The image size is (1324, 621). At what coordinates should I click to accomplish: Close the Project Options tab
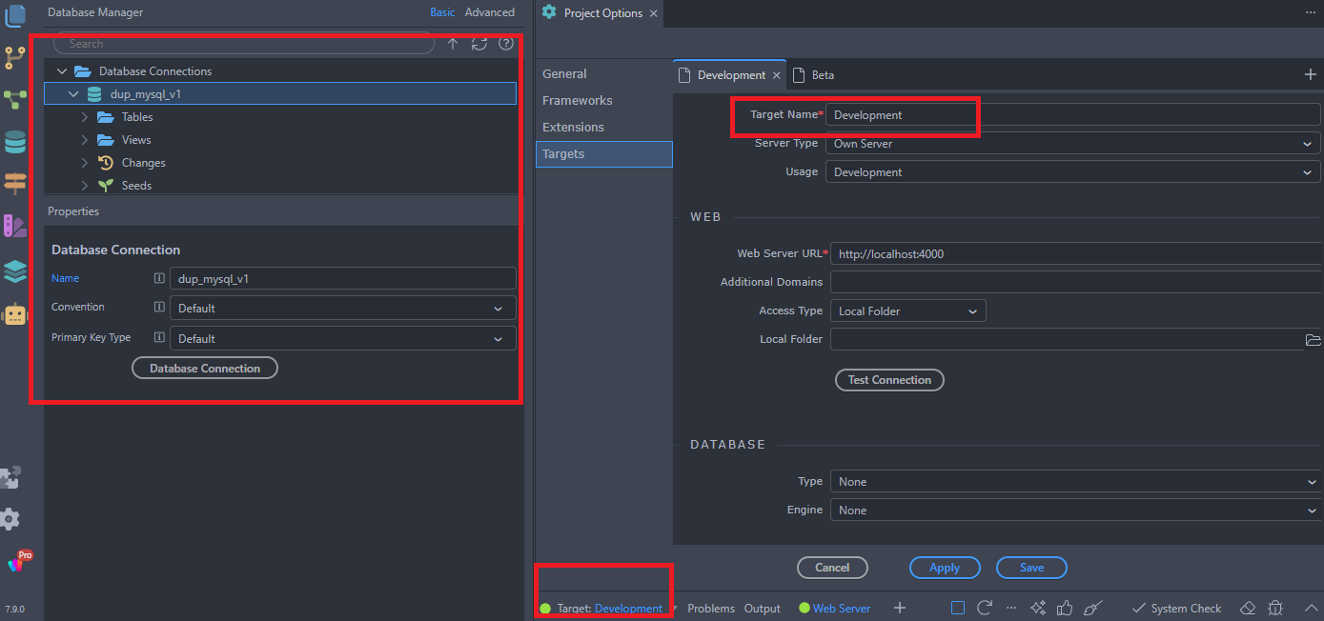[x=653, y=13]
